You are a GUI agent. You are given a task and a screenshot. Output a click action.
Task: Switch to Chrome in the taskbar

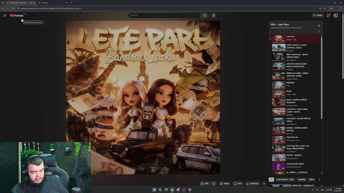[172, 190]
